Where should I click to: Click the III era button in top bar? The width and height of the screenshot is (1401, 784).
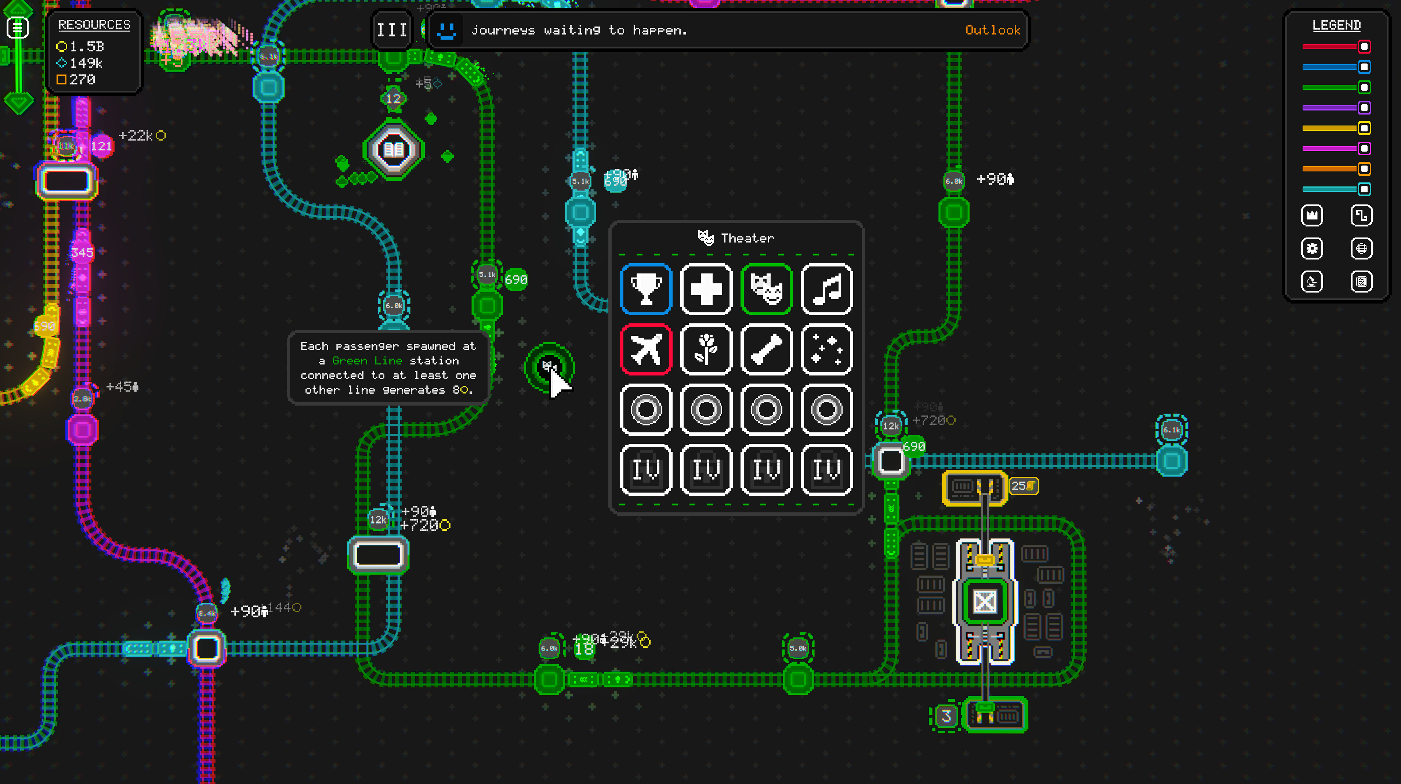(x=392, y=30)
